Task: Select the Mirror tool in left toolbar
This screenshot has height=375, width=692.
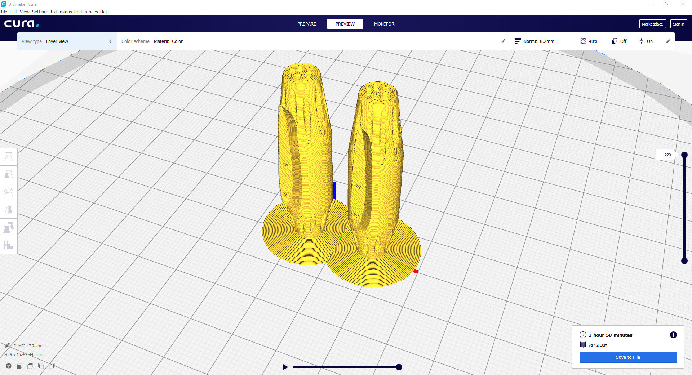Action: coord(9,210)
